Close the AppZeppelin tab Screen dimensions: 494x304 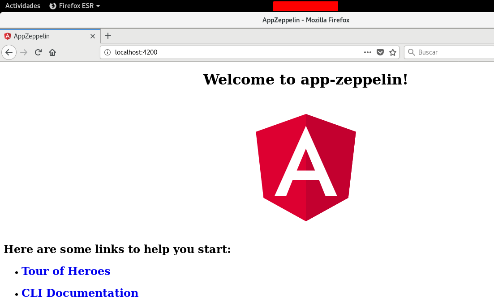click(x=93, y=36)
